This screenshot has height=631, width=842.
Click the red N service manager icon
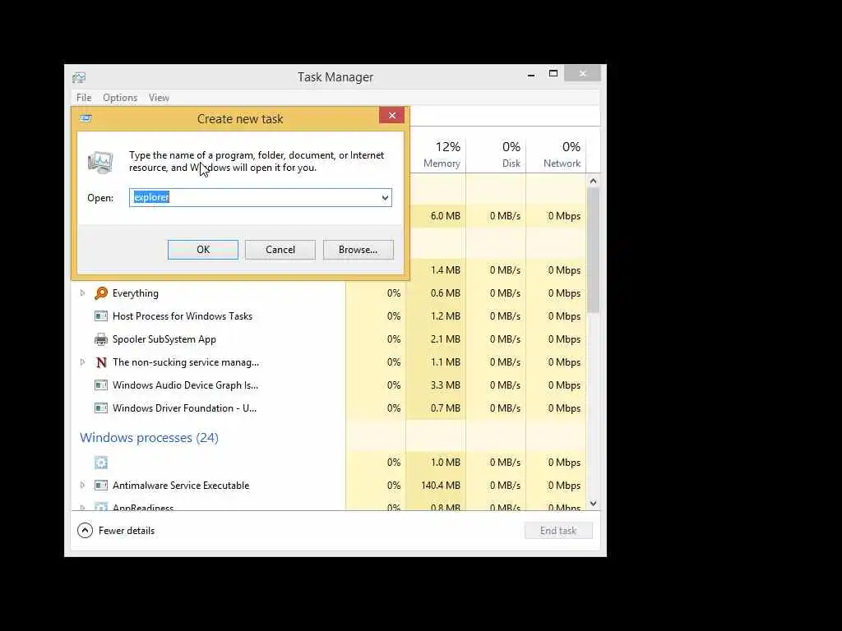(101, 362)
